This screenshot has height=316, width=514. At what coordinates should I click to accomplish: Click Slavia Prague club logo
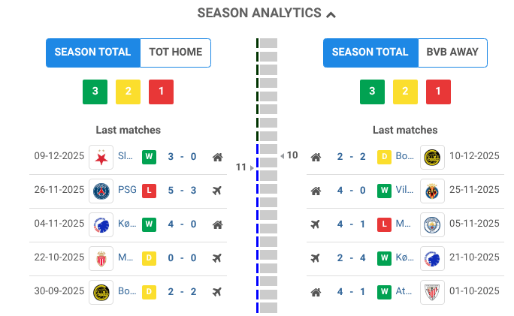101,157
